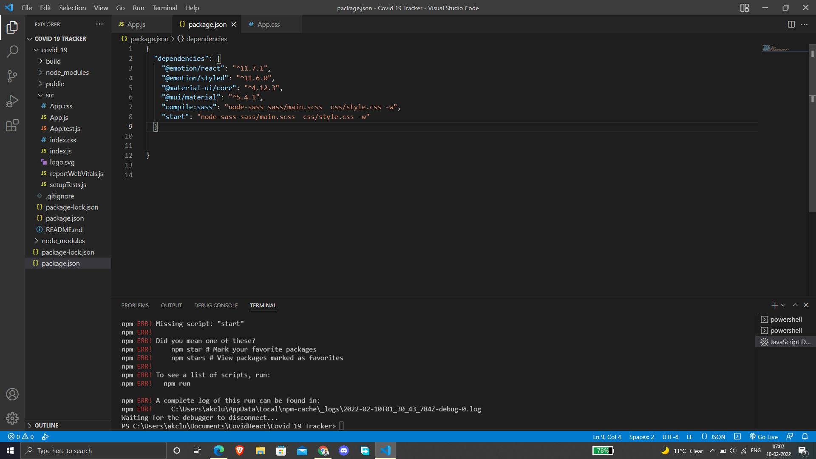Open Discord from the taskbar
Image resolution: width=816 pixels, height=459 pixels.
[x=344, y=450]
